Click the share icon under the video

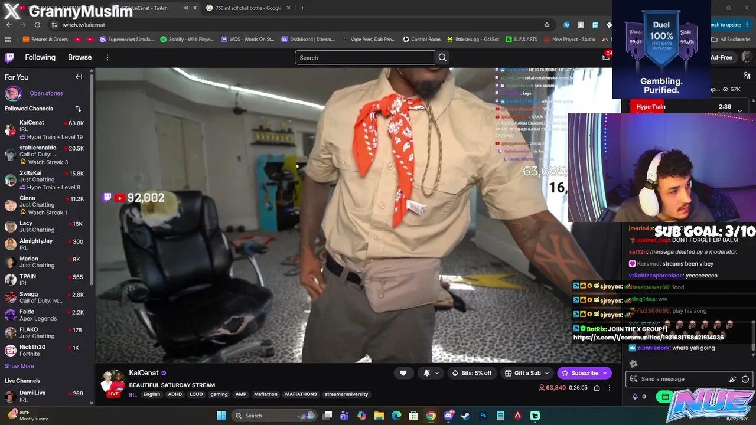pyautogui.click(x=597, y=388)
